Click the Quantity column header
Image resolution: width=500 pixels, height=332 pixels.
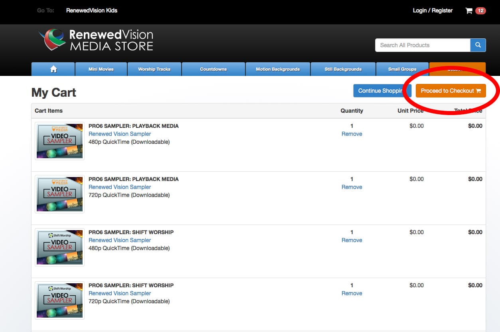(x=352, y=111)
